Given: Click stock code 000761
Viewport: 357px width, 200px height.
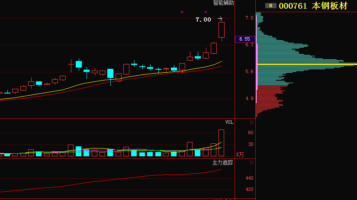Looking at the screenshot, I should pos(293,6).
